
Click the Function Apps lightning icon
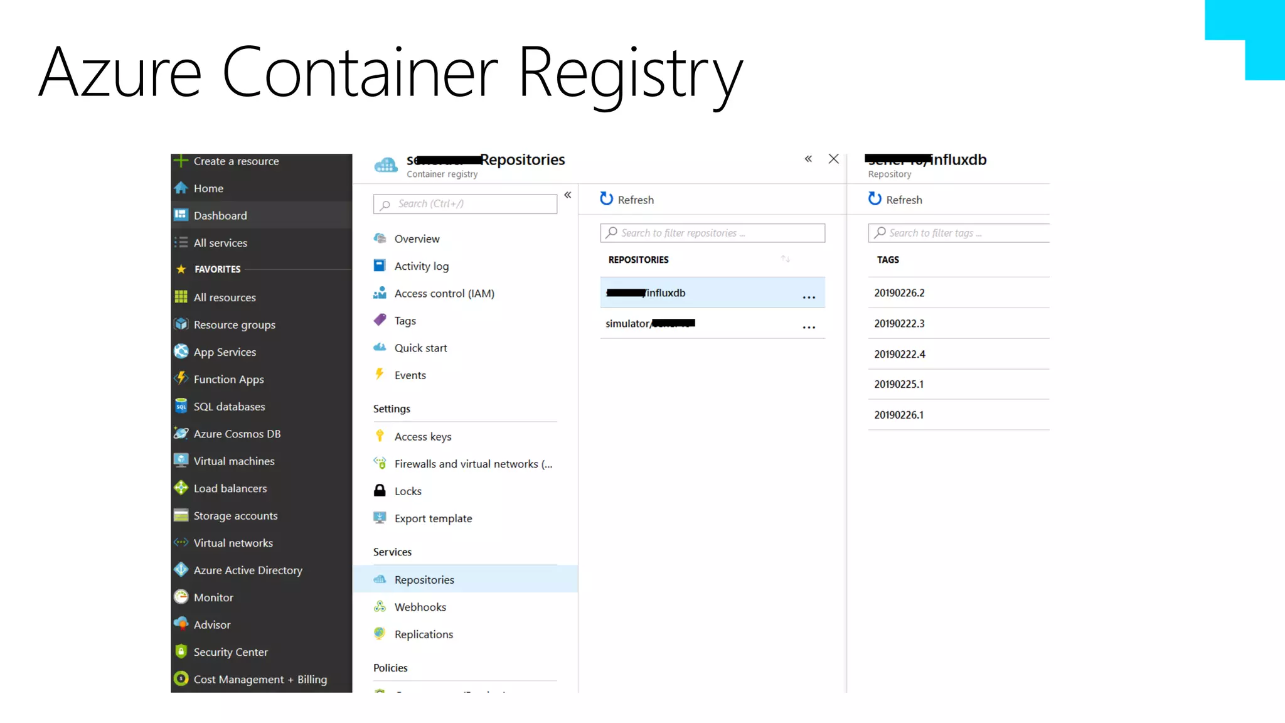pyautogui.click(x=181, y=378)
